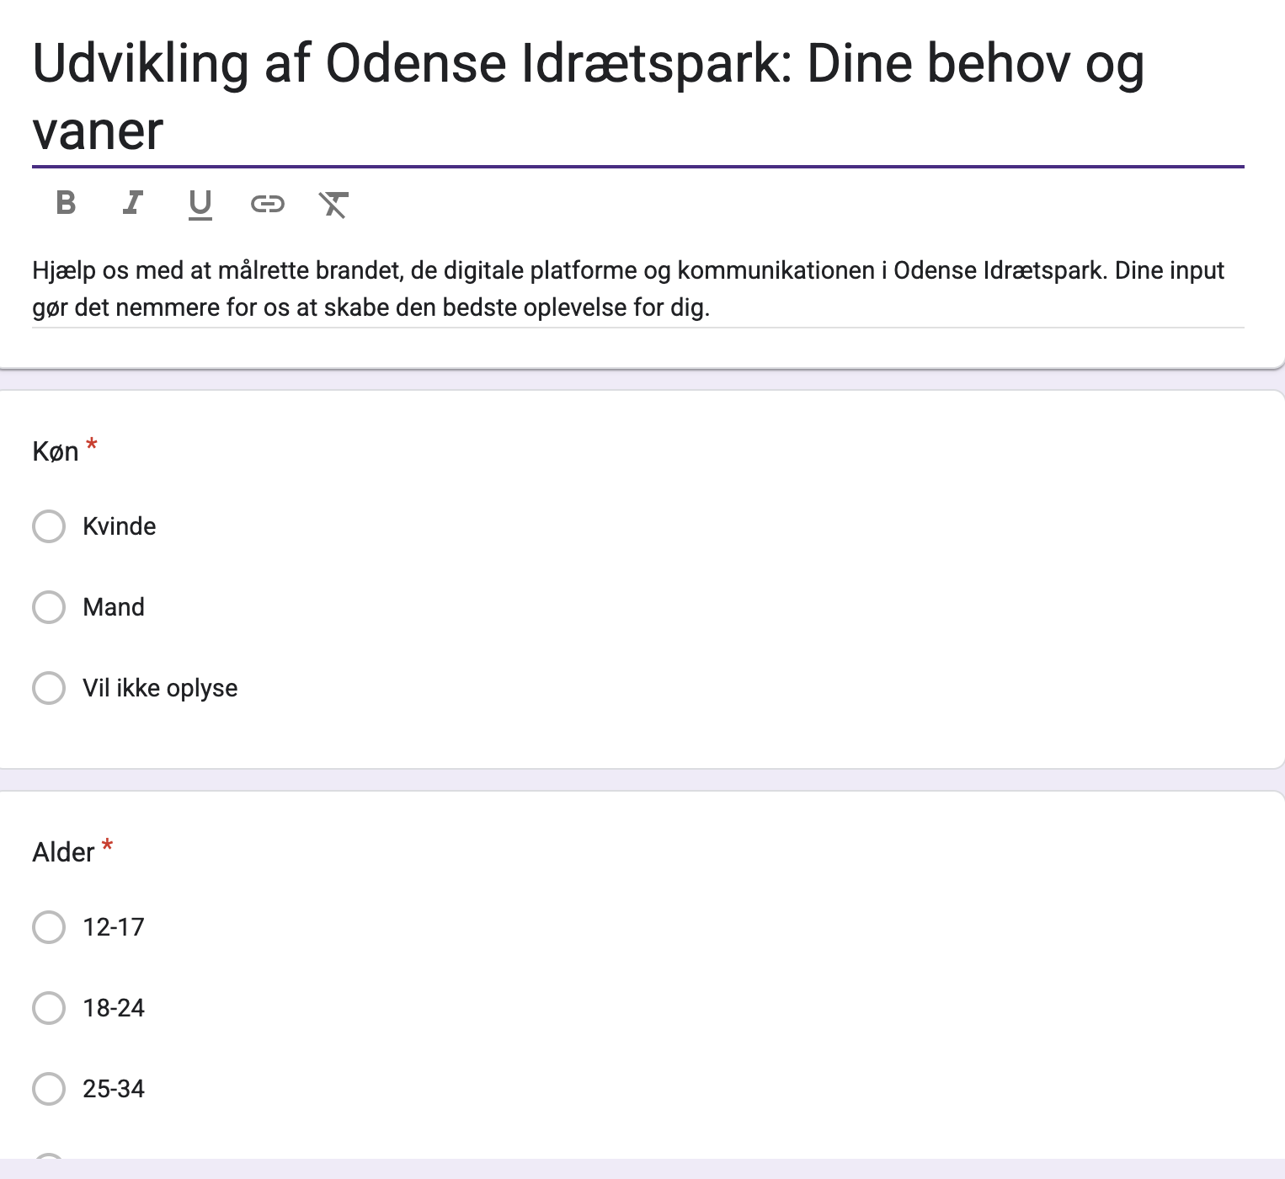Click the word 'vaner' in the title
Screen dimensions: 1285x1179
tap(98, 131)
